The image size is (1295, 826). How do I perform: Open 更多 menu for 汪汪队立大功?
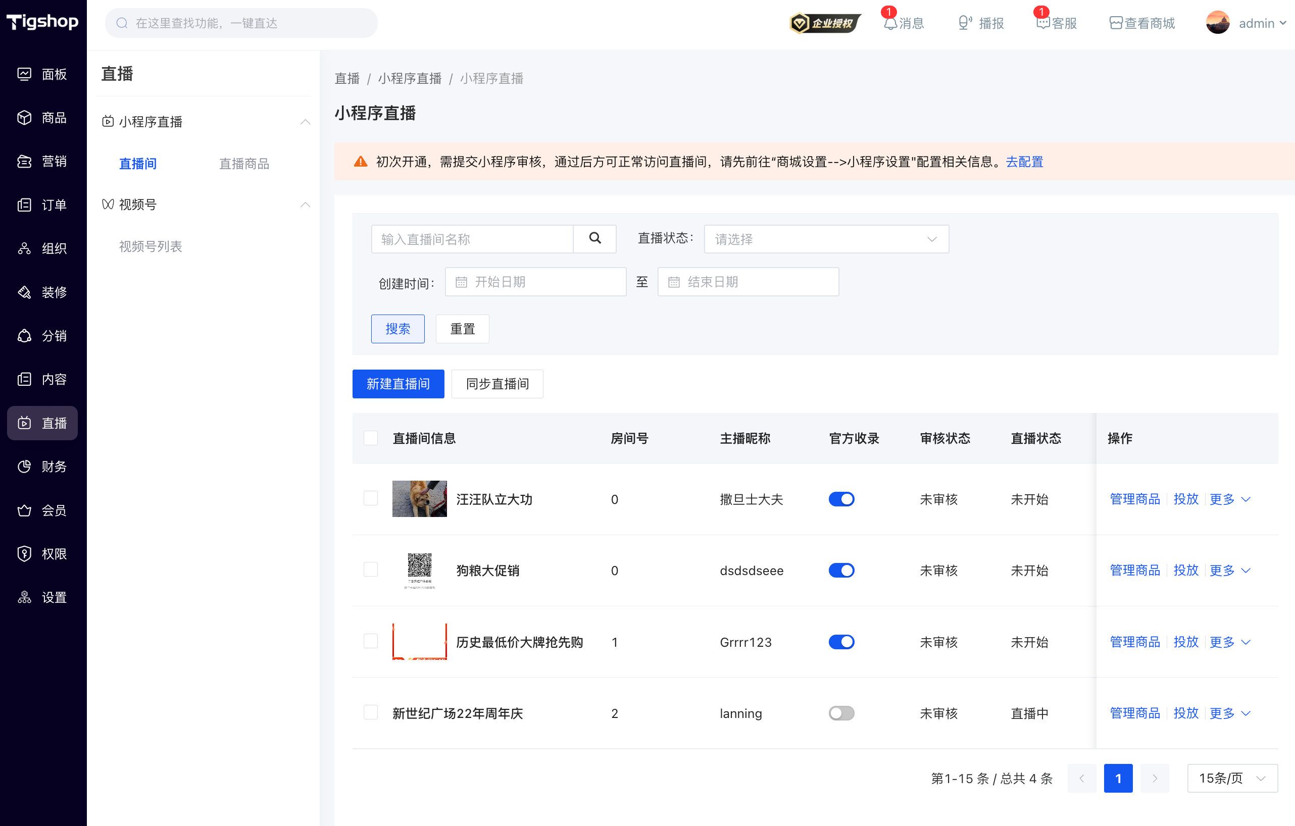point(1229,499)
